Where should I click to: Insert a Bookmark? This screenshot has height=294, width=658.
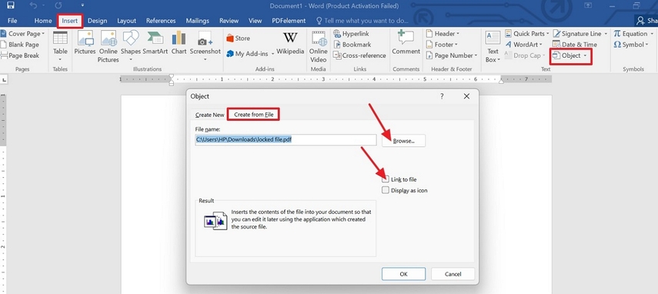coord(352,45)
